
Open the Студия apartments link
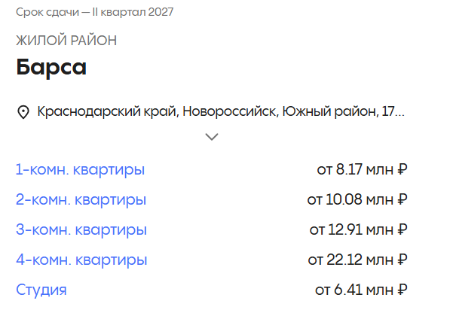41,290
